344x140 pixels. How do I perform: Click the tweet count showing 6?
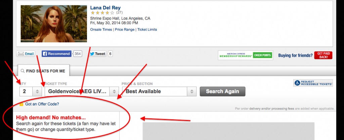pyautogui.click(x=110, y=54)
